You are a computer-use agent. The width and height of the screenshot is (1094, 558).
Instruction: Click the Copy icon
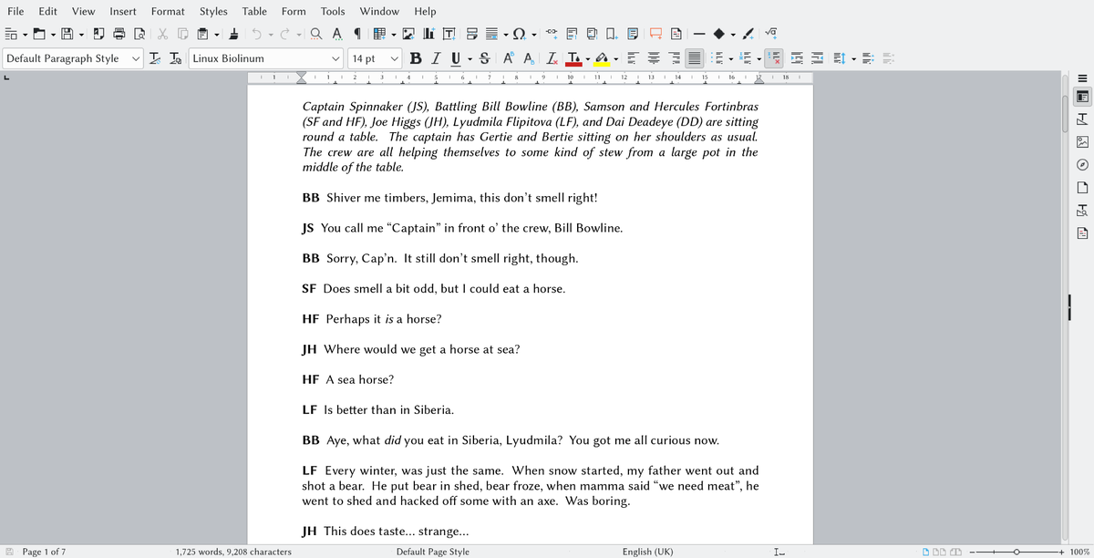tap(183, 34)
